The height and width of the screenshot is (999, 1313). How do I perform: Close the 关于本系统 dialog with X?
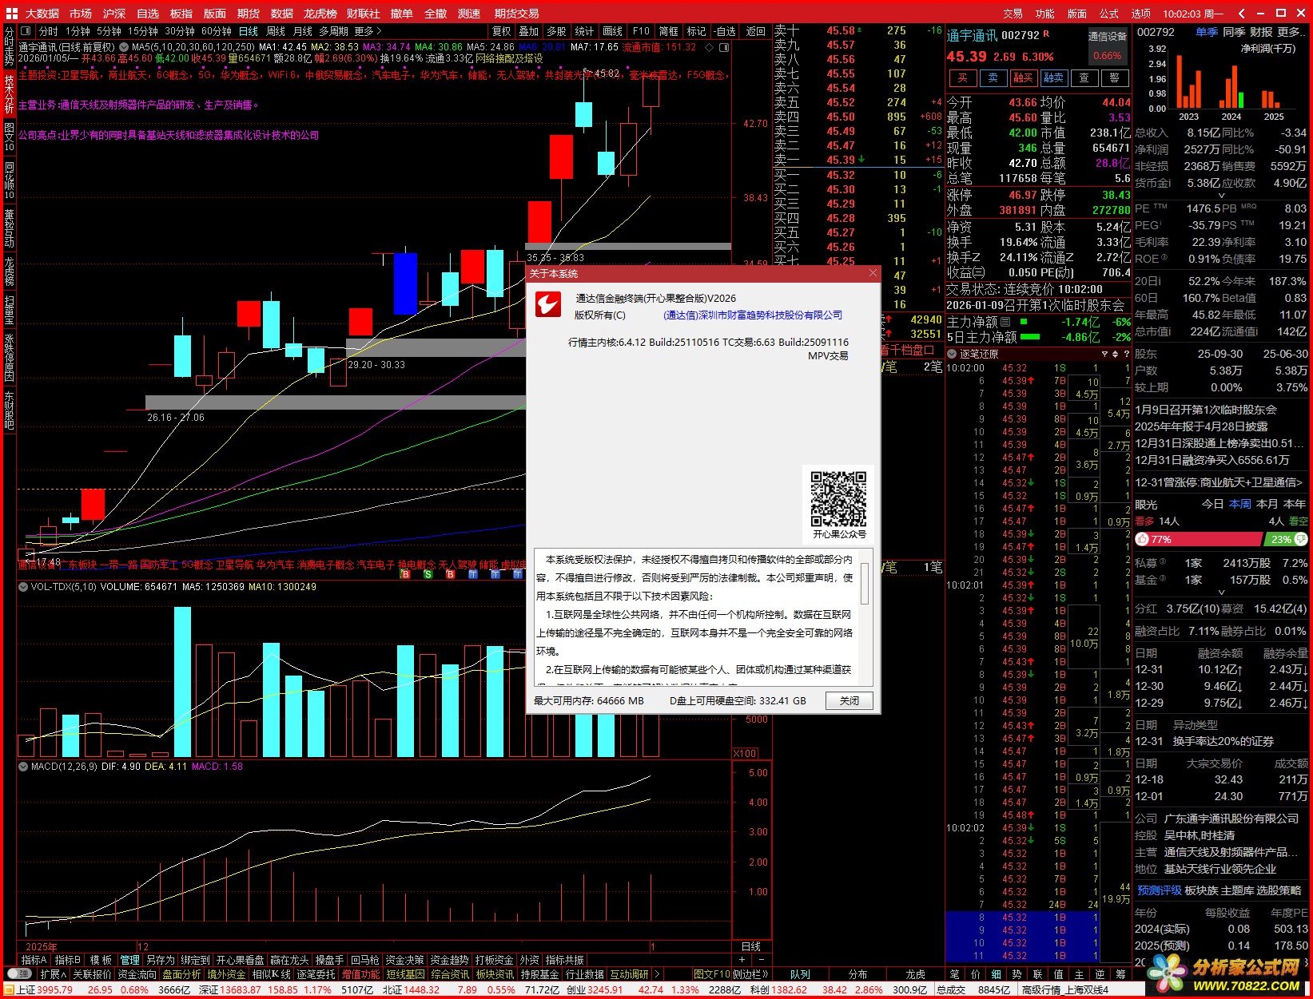coord(873,273)
